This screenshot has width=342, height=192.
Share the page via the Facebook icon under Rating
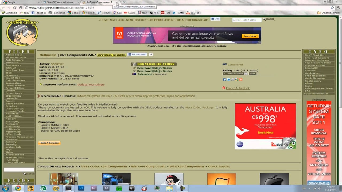pos(224,79)
